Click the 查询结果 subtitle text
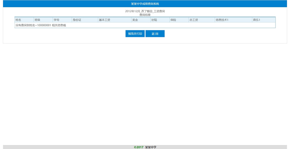The height and width of the screenshot is (149, 290). coord(145,15)
